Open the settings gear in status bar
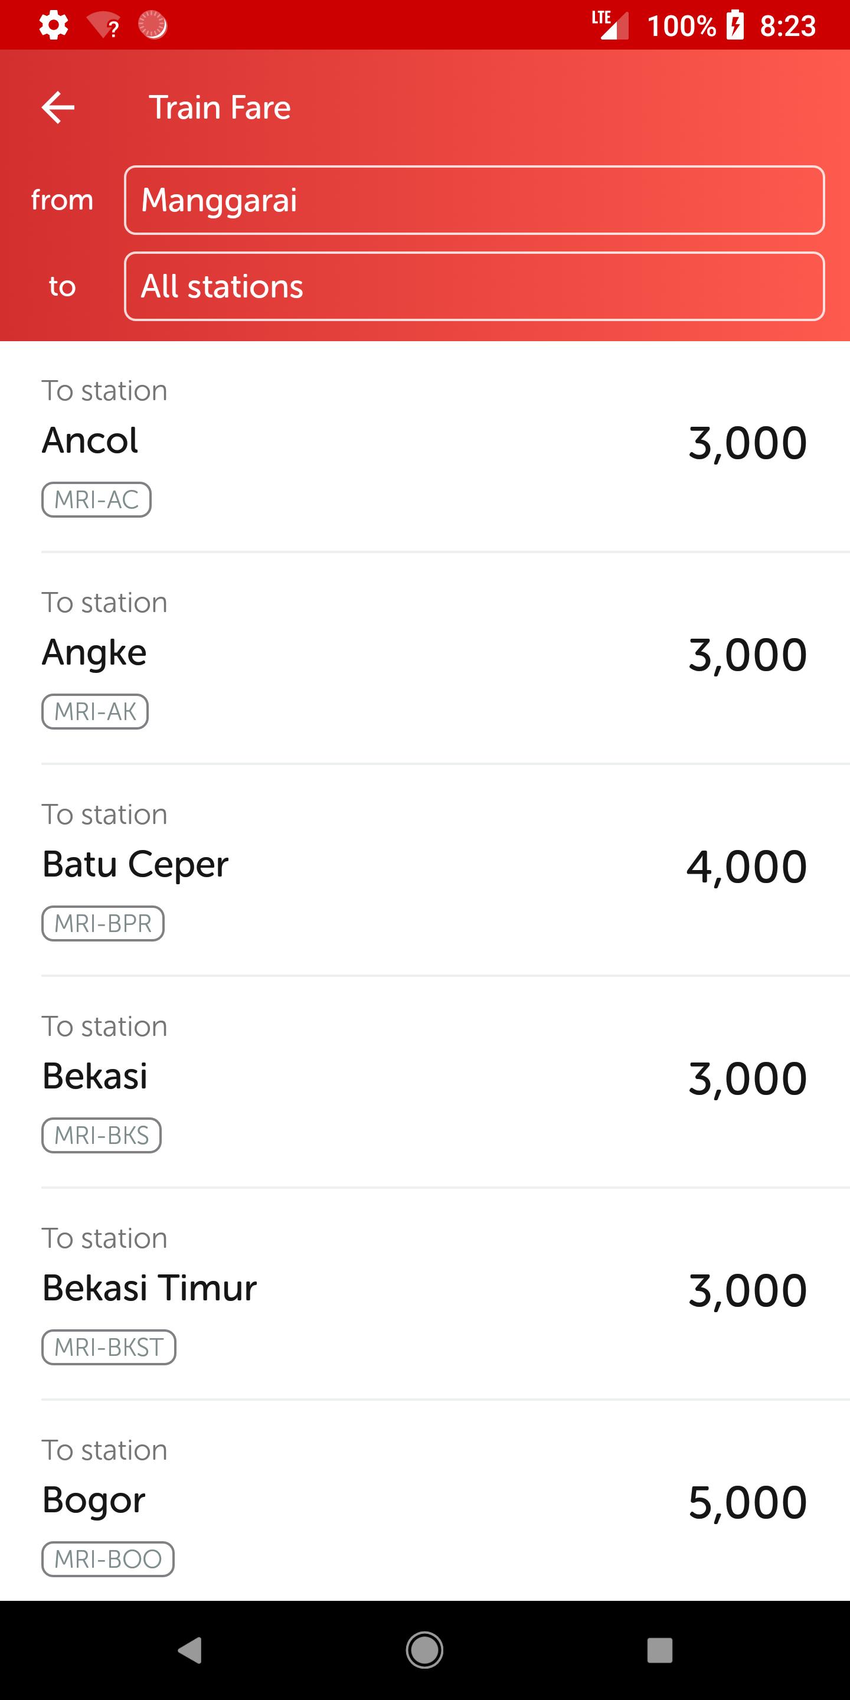 [54, 26]
